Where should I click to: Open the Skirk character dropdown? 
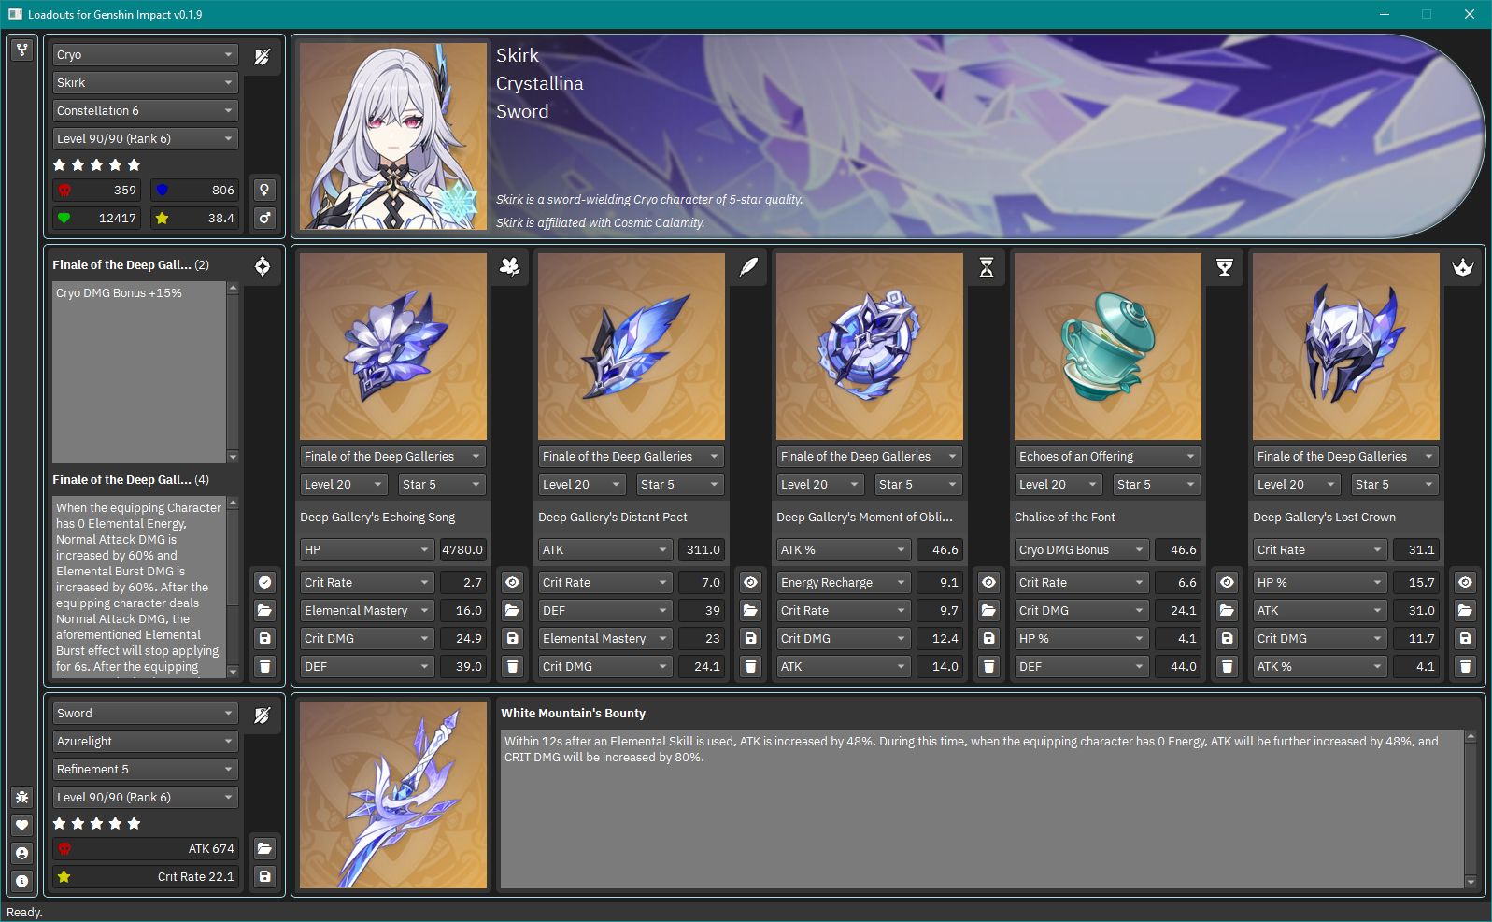pos(145,83)
